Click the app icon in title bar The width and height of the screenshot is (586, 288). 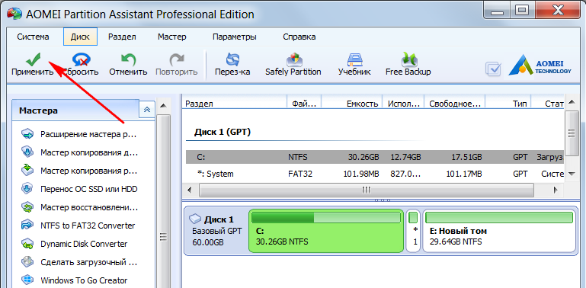(14, 14)
